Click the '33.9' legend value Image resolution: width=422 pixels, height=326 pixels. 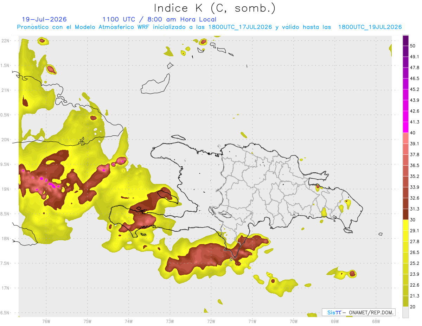pos(415,187)
